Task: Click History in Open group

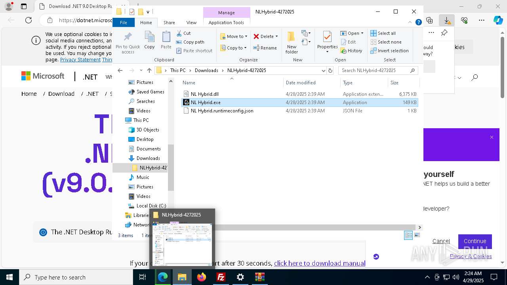Action: (x=351, y=51)
